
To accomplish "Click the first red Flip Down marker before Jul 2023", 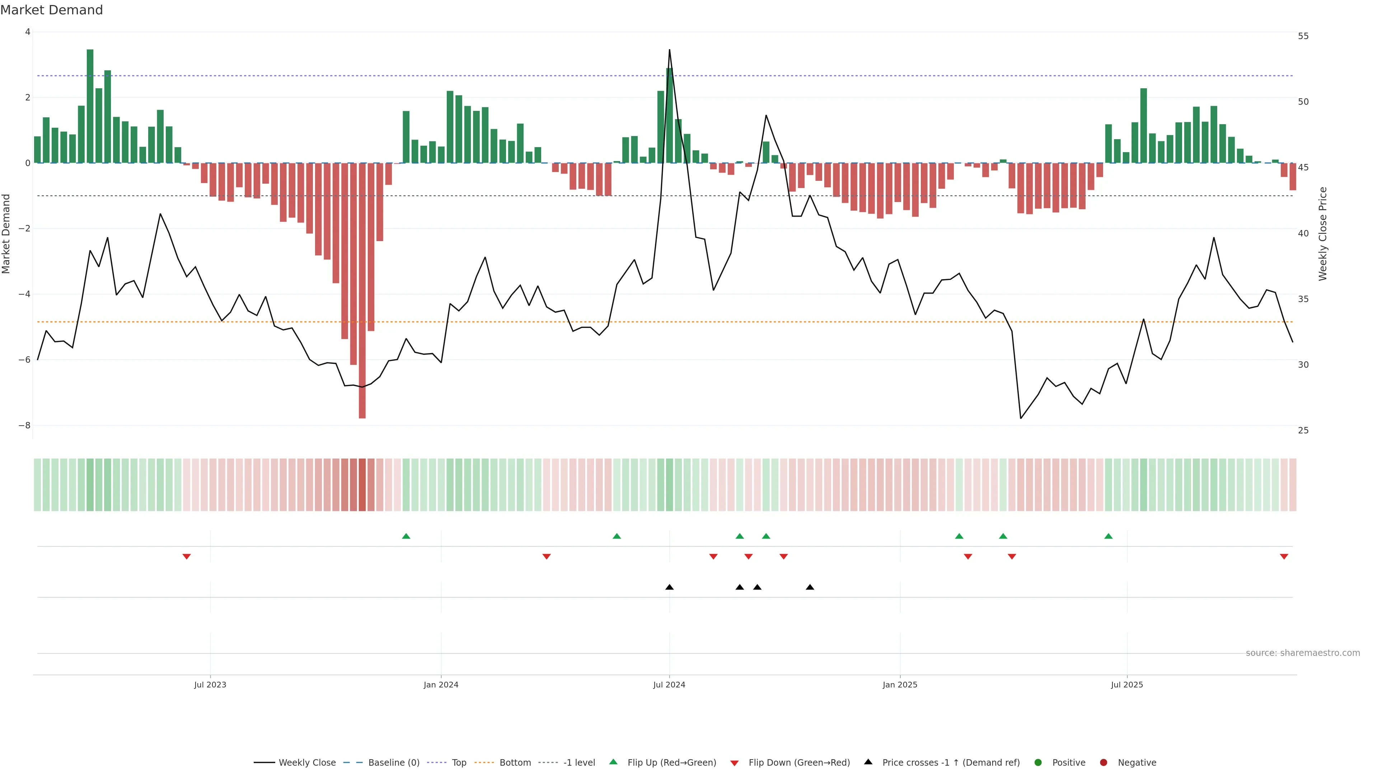I will [x=187, y=557].
